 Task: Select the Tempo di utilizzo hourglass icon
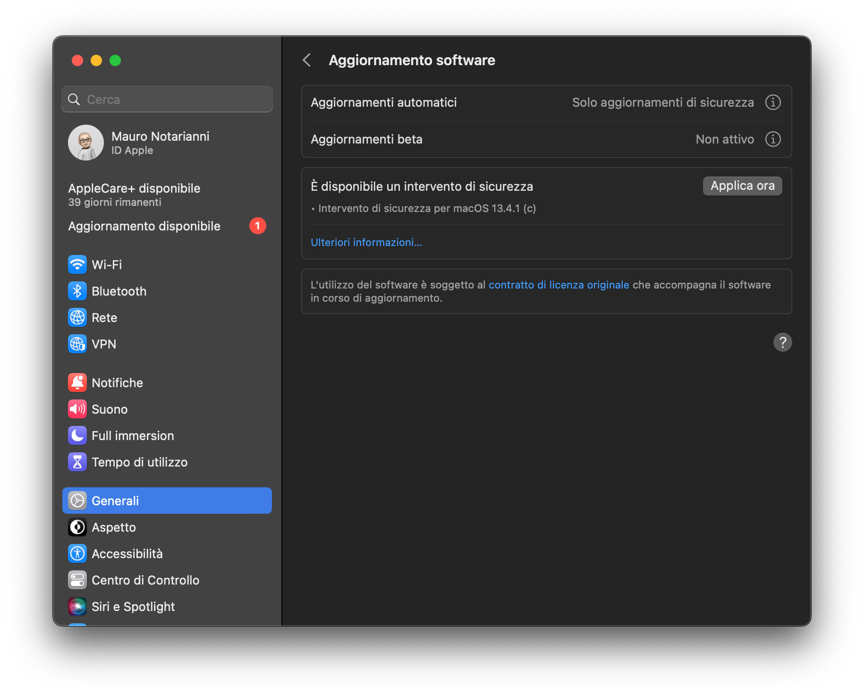pyautogui.click(x=77, y=462)
